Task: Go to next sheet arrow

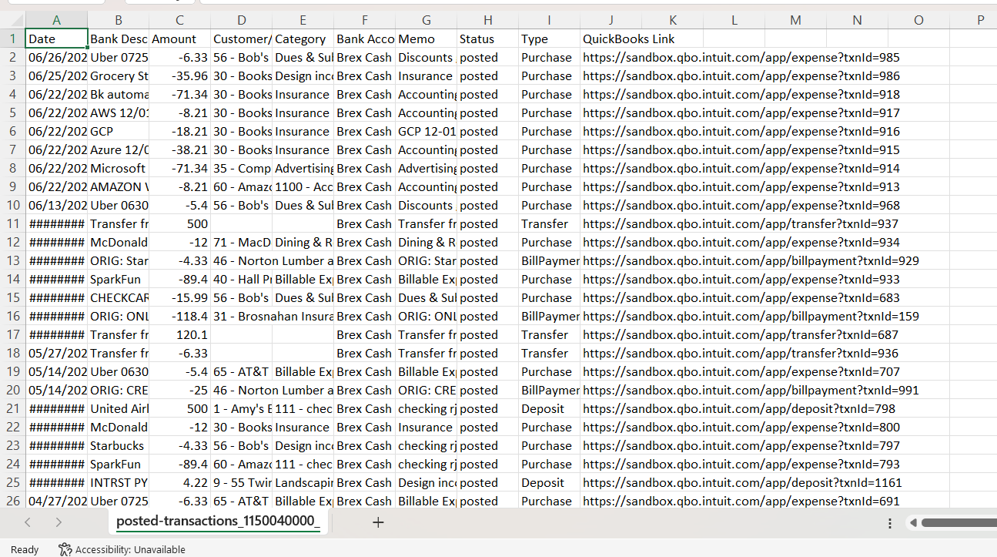Action: coord(59,522)
